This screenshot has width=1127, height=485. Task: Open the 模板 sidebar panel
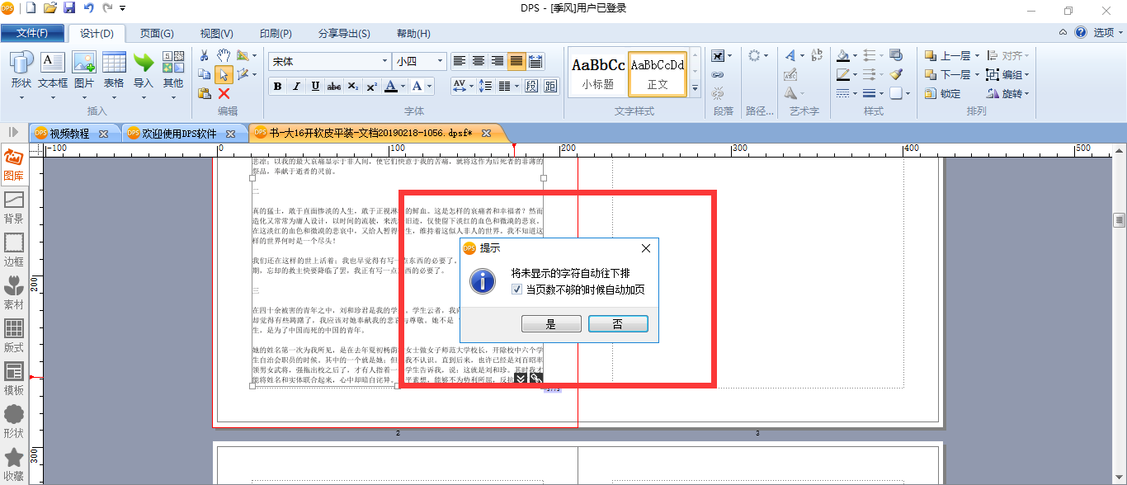(x=14, y=379)
